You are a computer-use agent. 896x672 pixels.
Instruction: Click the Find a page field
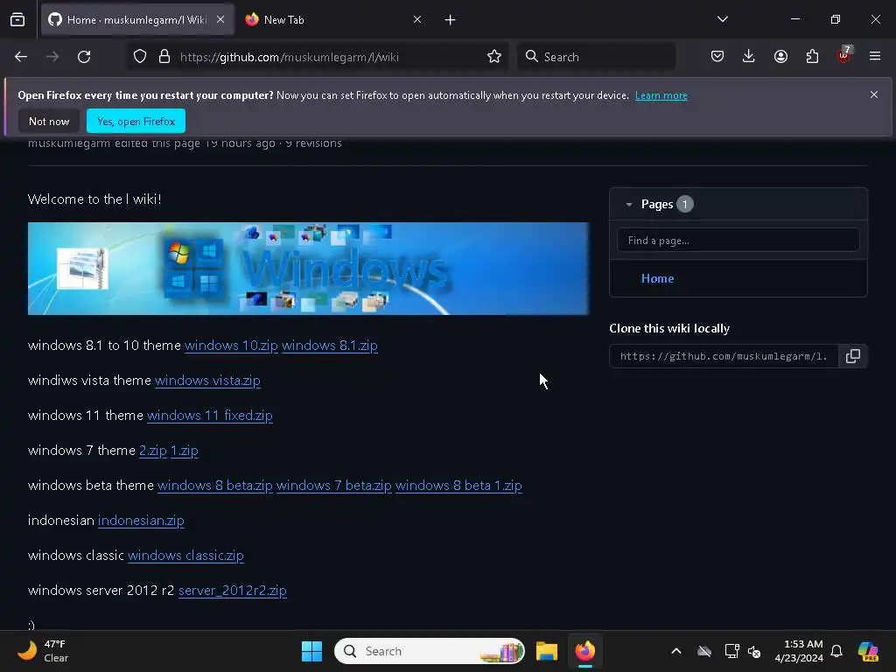click(x=738, y=241)
